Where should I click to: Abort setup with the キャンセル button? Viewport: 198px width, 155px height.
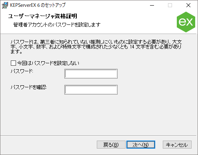pyautogui.click(x=177, y=145)
